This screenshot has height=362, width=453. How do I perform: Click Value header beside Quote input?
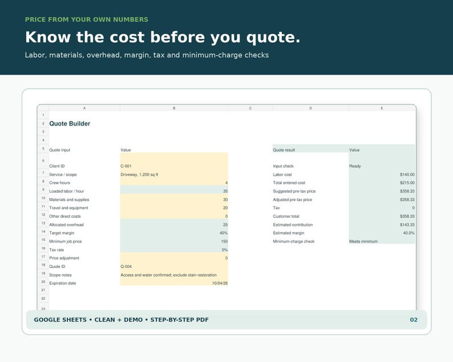point(126,150)
